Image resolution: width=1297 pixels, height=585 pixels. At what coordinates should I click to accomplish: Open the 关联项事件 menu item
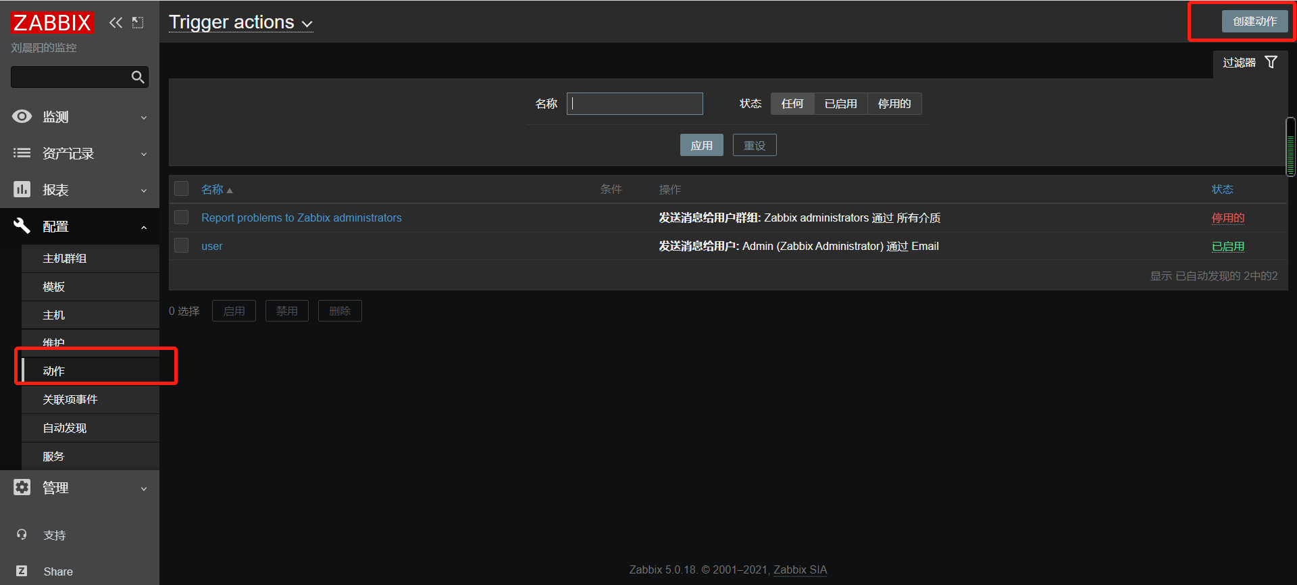91,399
